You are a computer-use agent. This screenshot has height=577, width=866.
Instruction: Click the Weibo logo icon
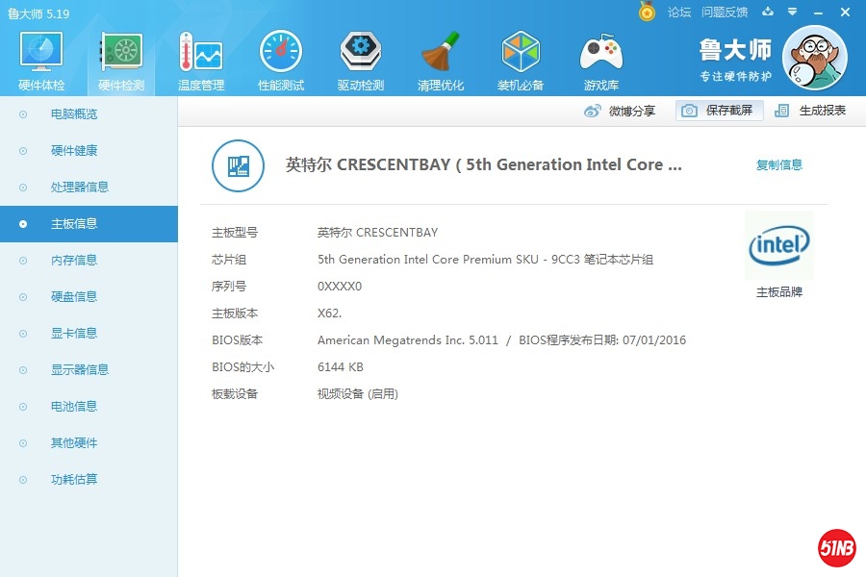592,111
